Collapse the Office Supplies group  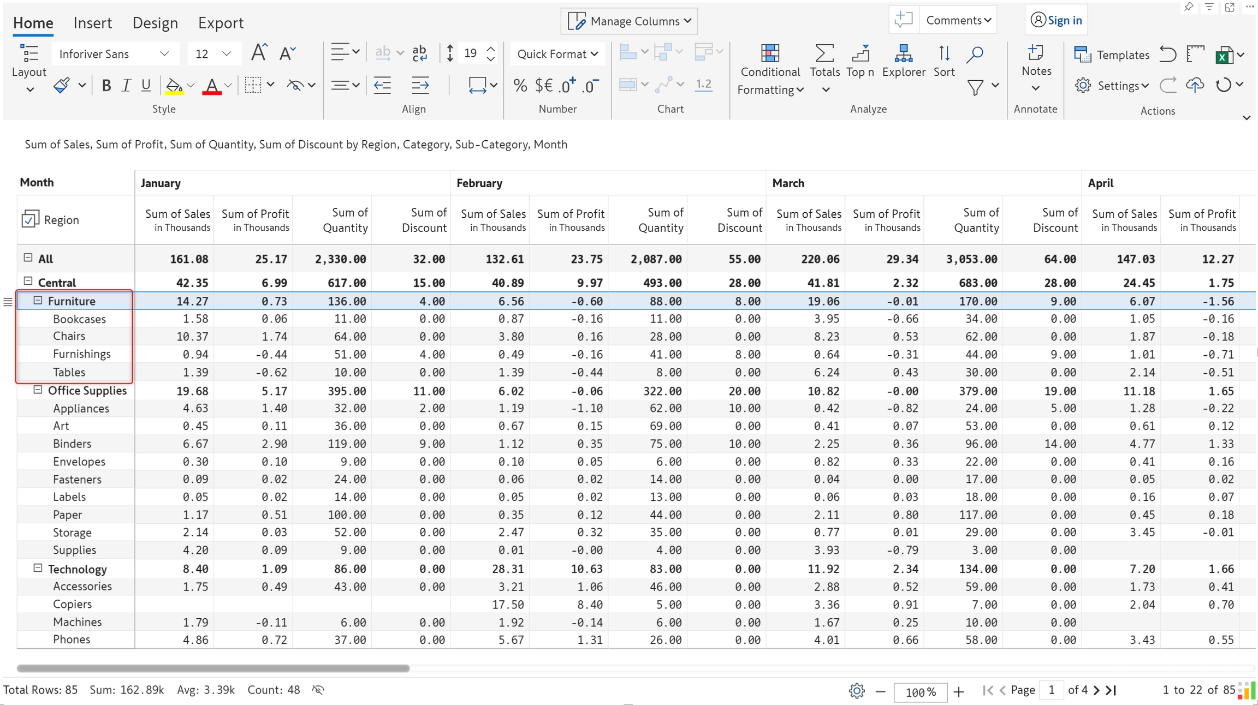tap(38, 390)
